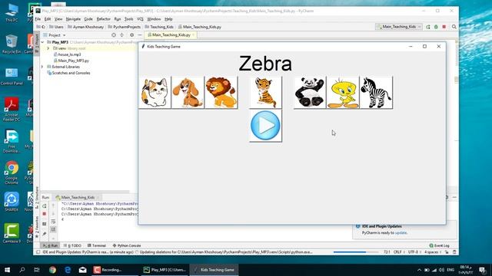This screenshot has width=492, height=276.
Task: Open the Navigate menu in PyCharm
Action: point(73,19)
